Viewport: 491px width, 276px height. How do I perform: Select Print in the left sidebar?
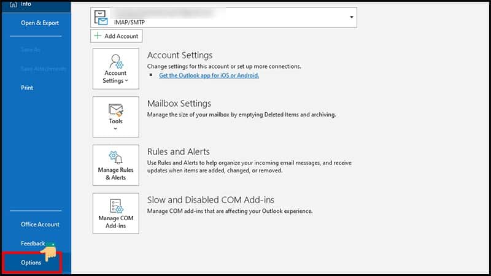pos(27,88)
